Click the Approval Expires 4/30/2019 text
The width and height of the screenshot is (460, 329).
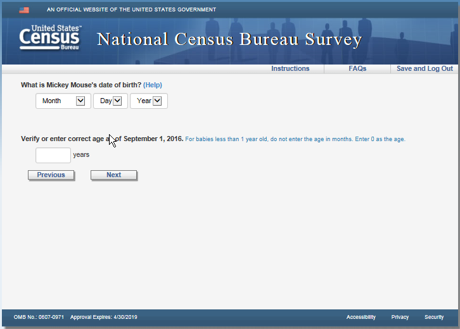coord(103,317)
